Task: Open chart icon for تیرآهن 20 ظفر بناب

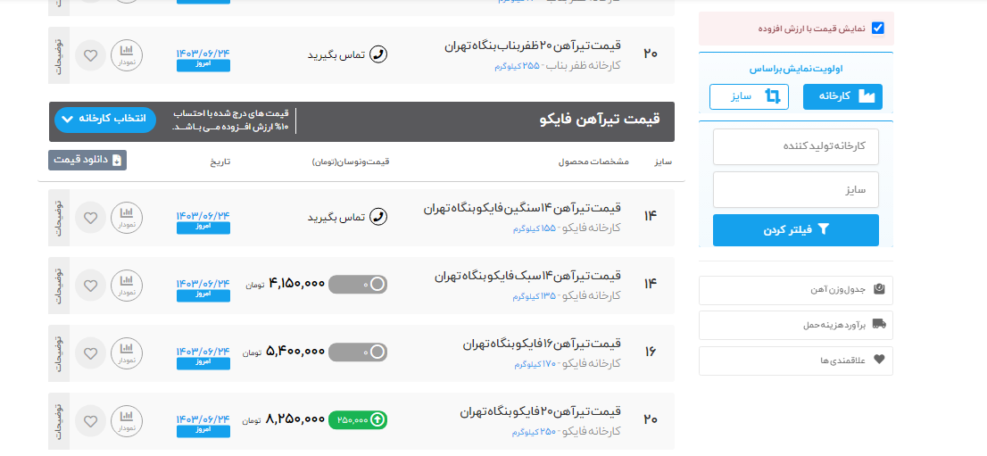Action: 127,55
